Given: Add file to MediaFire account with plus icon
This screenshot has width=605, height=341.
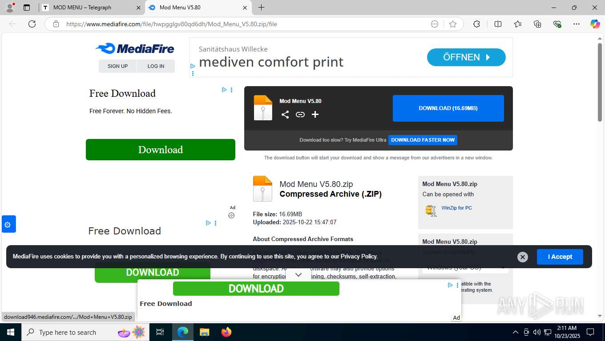Looking at the screenshot, I should click(x=315, y=115).
